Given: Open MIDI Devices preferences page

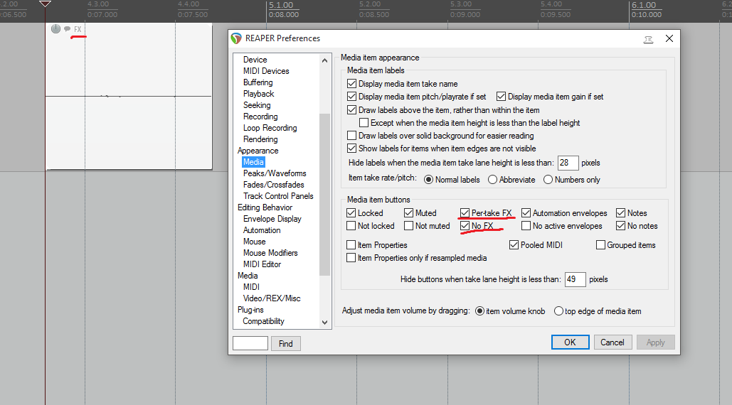Looking at the screenshot, I should [x=266, y=71].
